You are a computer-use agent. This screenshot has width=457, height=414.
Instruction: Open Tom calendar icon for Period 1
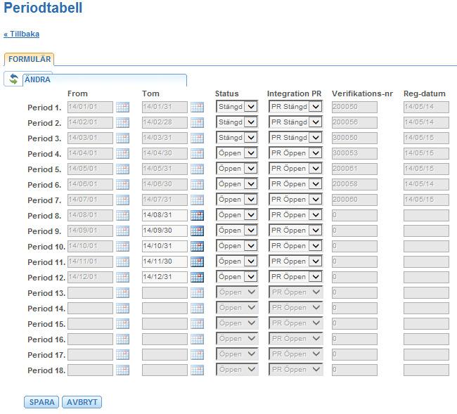coord(198,108)
